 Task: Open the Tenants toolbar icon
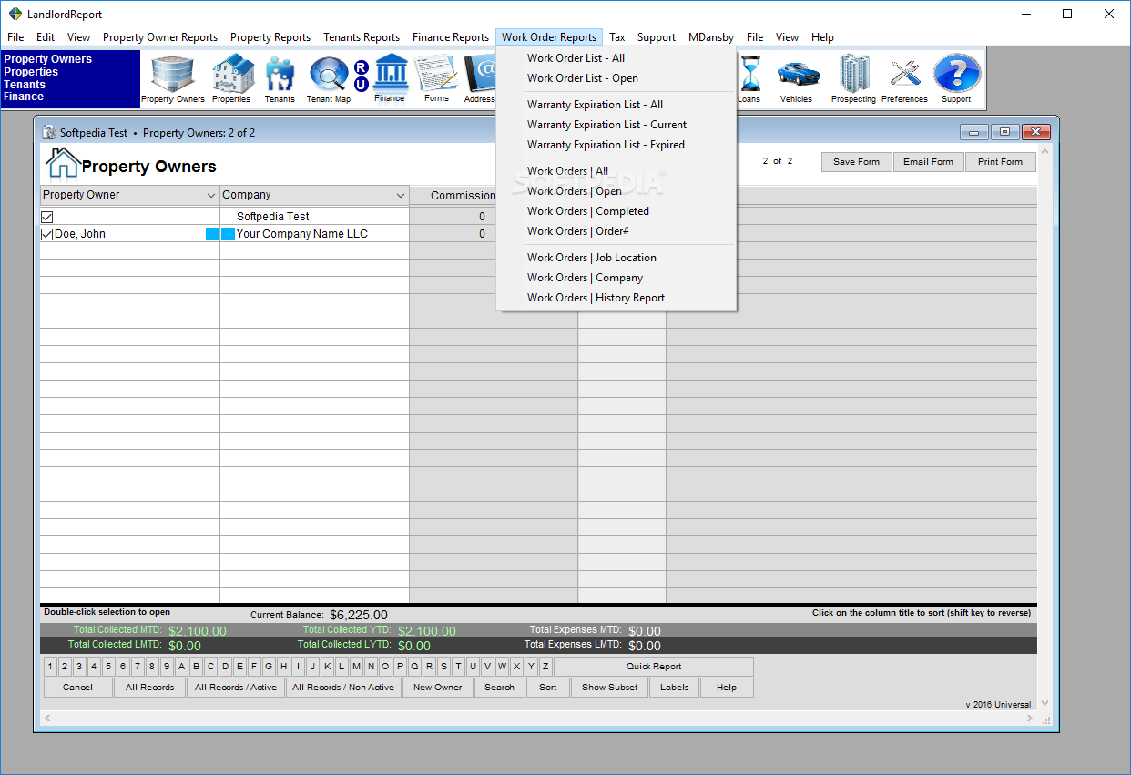(280, 78)
